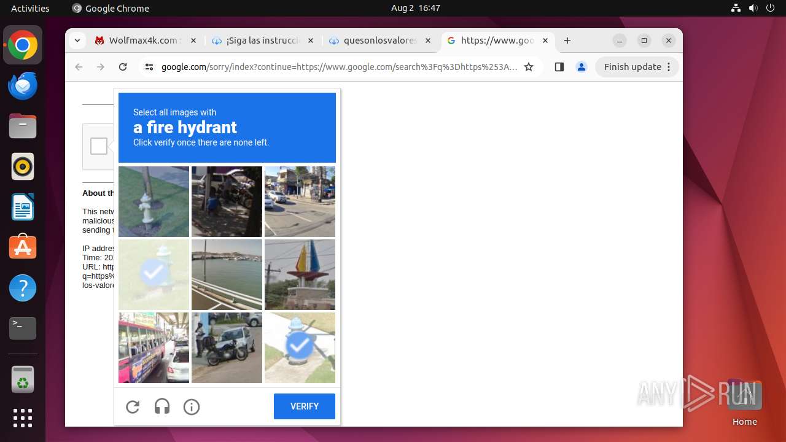Click the address bar URL

(x=339, y=67)
